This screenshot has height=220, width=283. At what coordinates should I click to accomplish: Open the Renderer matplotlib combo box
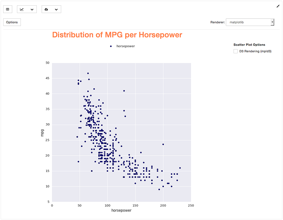point(250,22)
